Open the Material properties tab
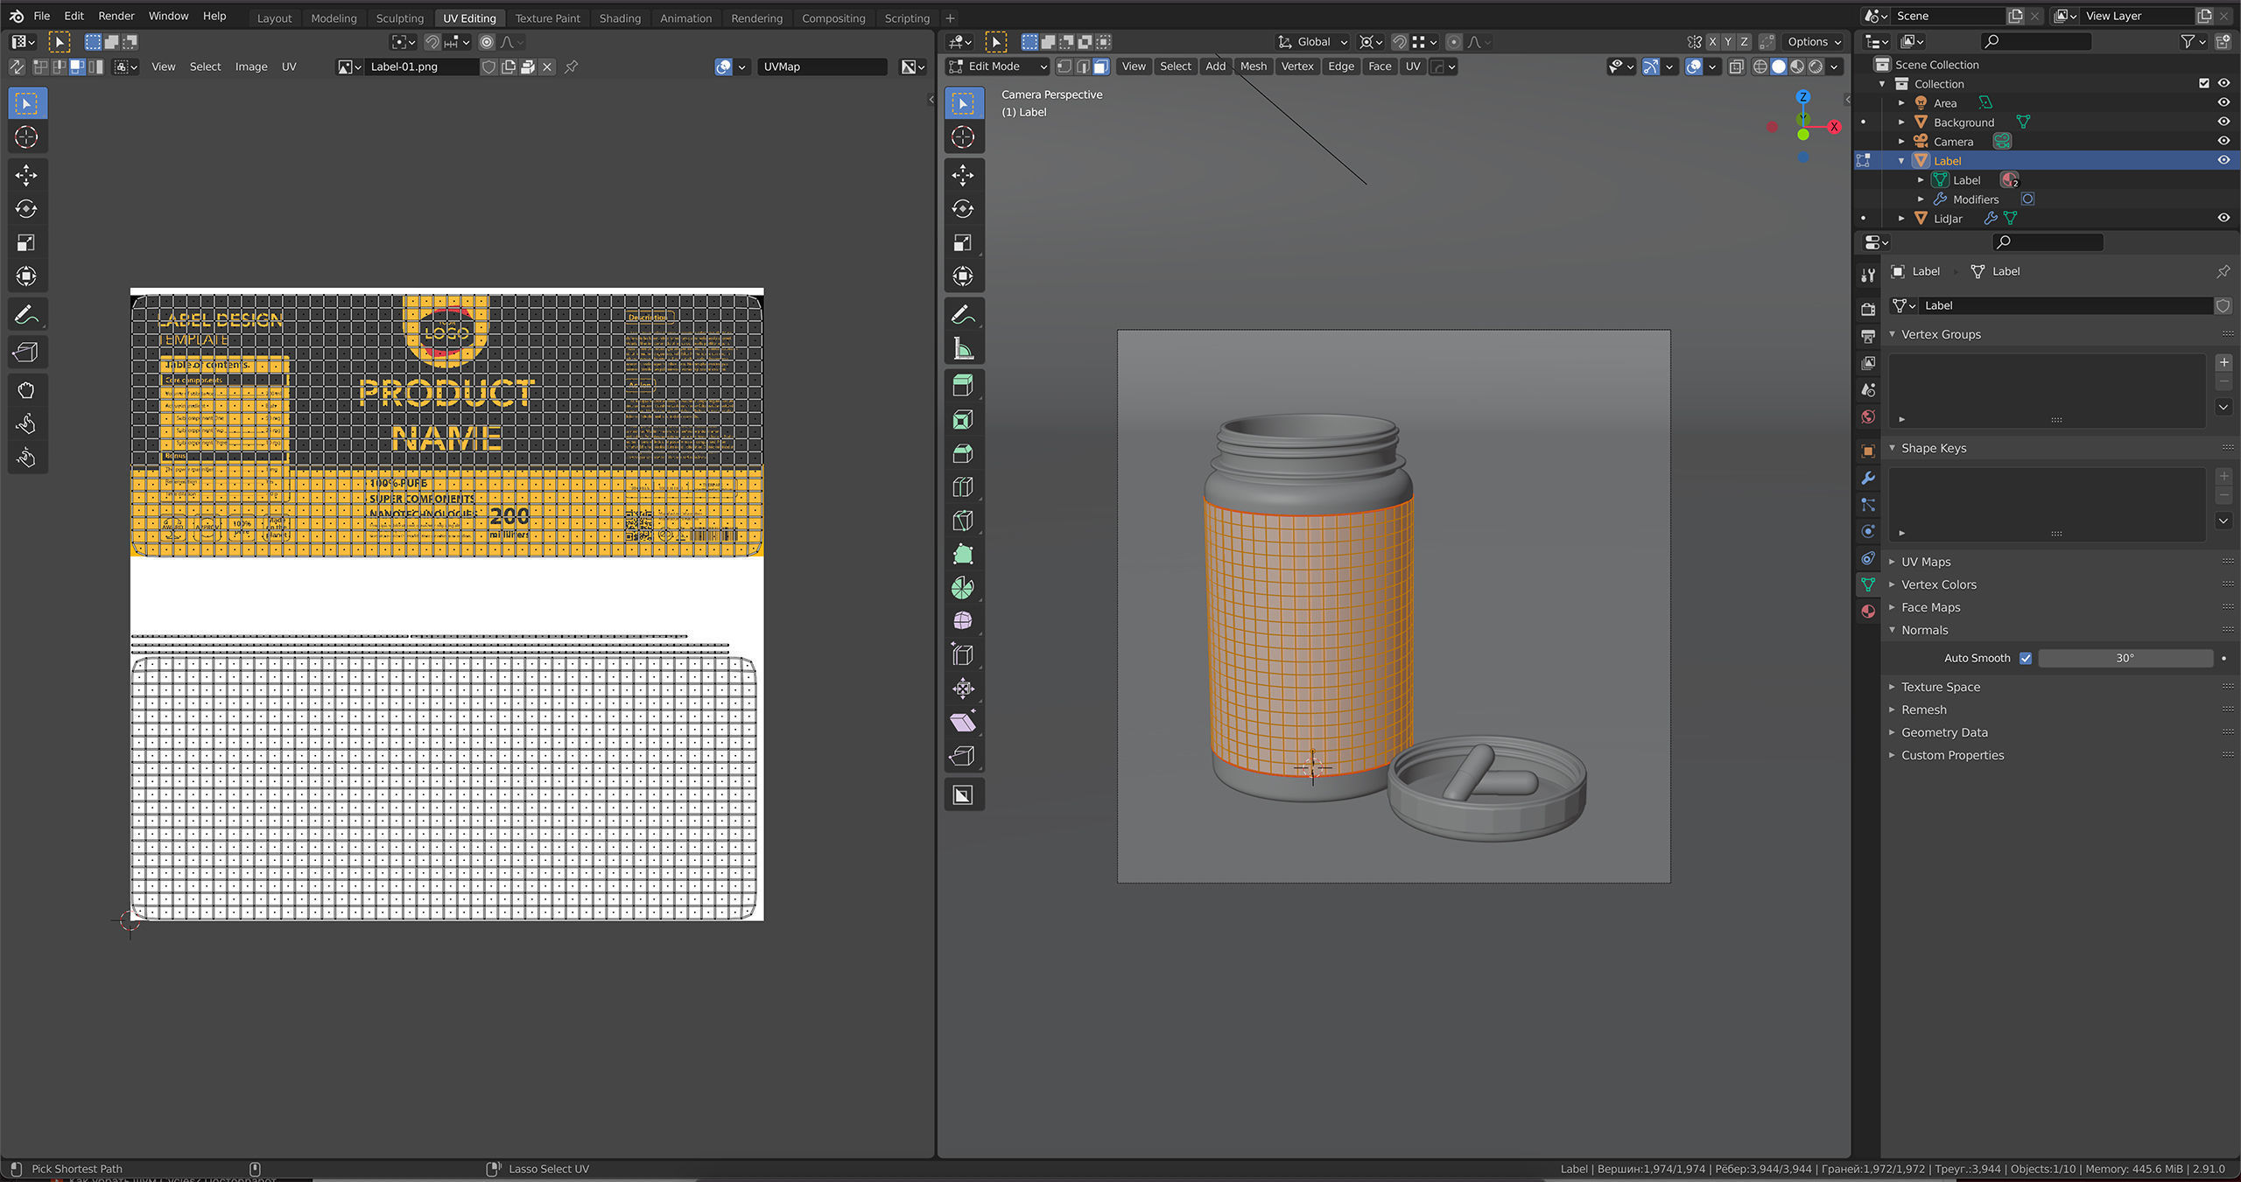Viewport: 2241px width, 1182px height. 1868,612
